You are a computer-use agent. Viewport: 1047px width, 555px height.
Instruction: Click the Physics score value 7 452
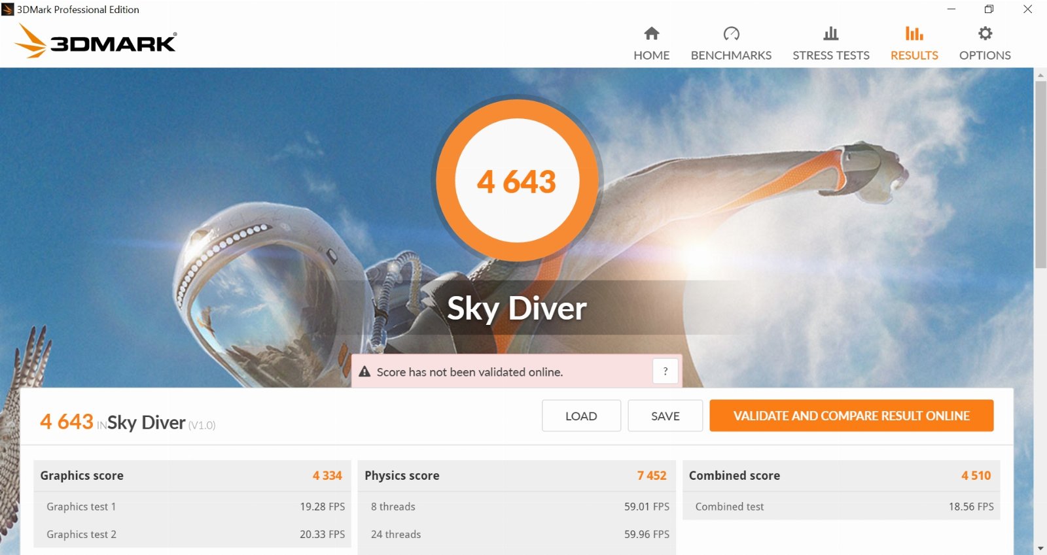click(652, 476)
